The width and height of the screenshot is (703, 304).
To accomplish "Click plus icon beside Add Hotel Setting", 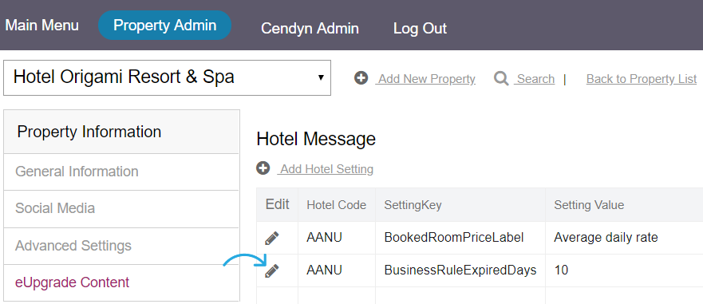I will (263, 168).
